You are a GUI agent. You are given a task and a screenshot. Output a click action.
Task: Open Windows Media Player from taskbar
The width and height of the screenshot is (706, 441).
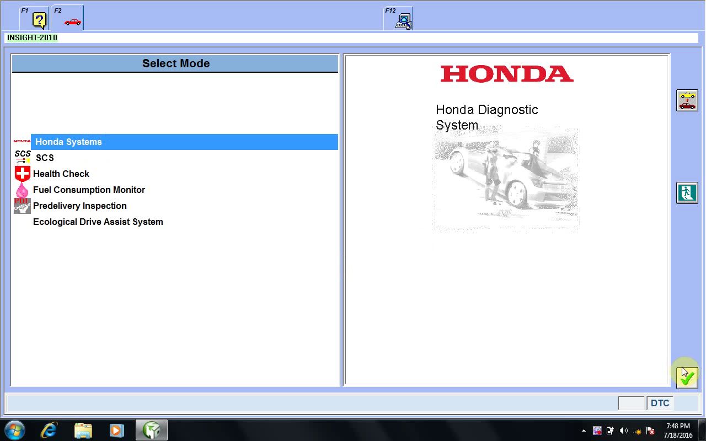[x=116, y=430]
